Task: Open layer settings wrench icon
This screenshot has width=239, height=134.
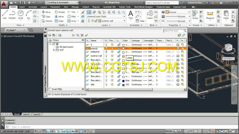Action: click(184, 35)
